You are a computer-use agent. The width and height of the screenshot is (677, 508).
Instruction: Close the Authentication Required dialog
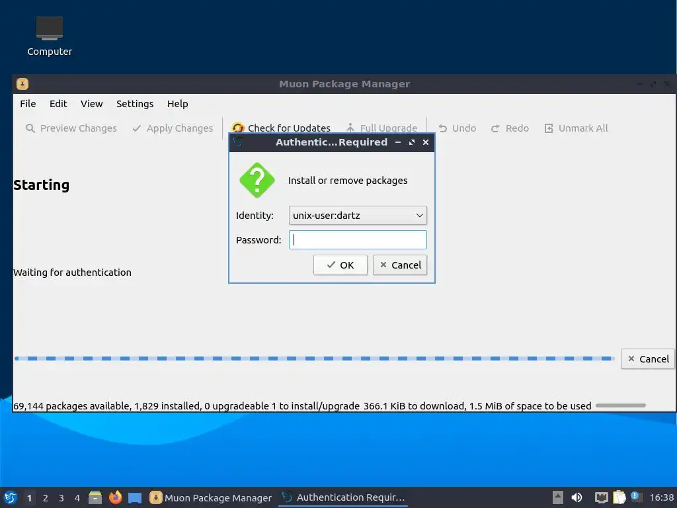pyautogui.click(x=426, y=142)
